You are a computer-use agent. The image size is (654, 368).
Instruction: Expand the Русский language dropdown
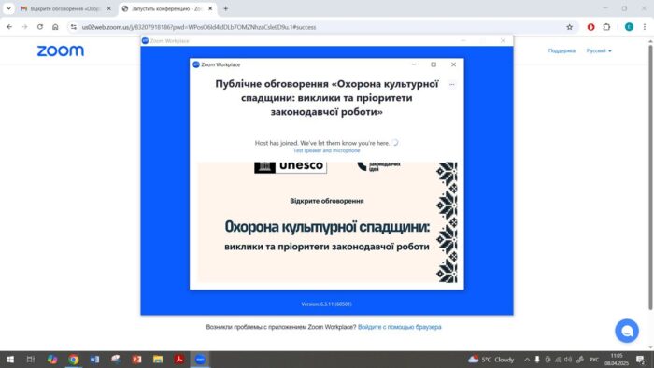click(599, 50)
